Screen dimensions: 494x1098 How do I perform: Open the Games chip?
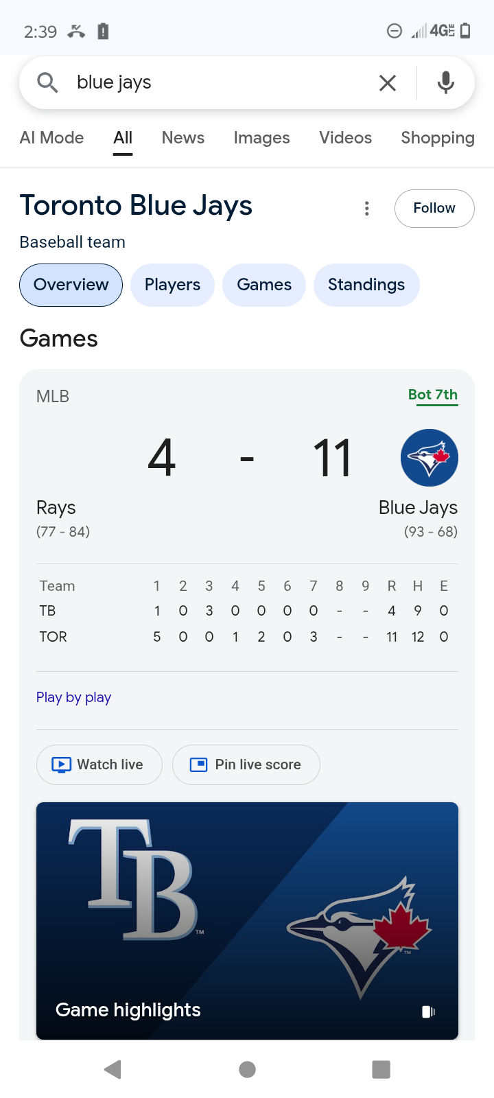264,285
